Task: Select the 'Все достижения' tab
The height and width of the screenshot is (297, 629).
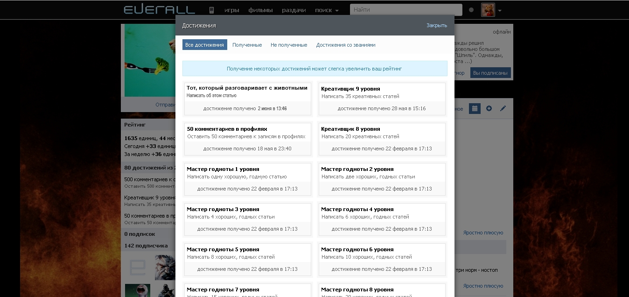Action: click(x=204, y=45)
